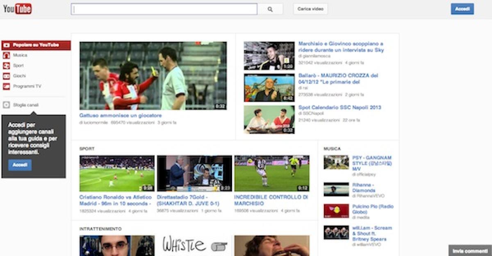Play the Gattuso featured video thumbnail
The image size is (492, 256).
153,75
